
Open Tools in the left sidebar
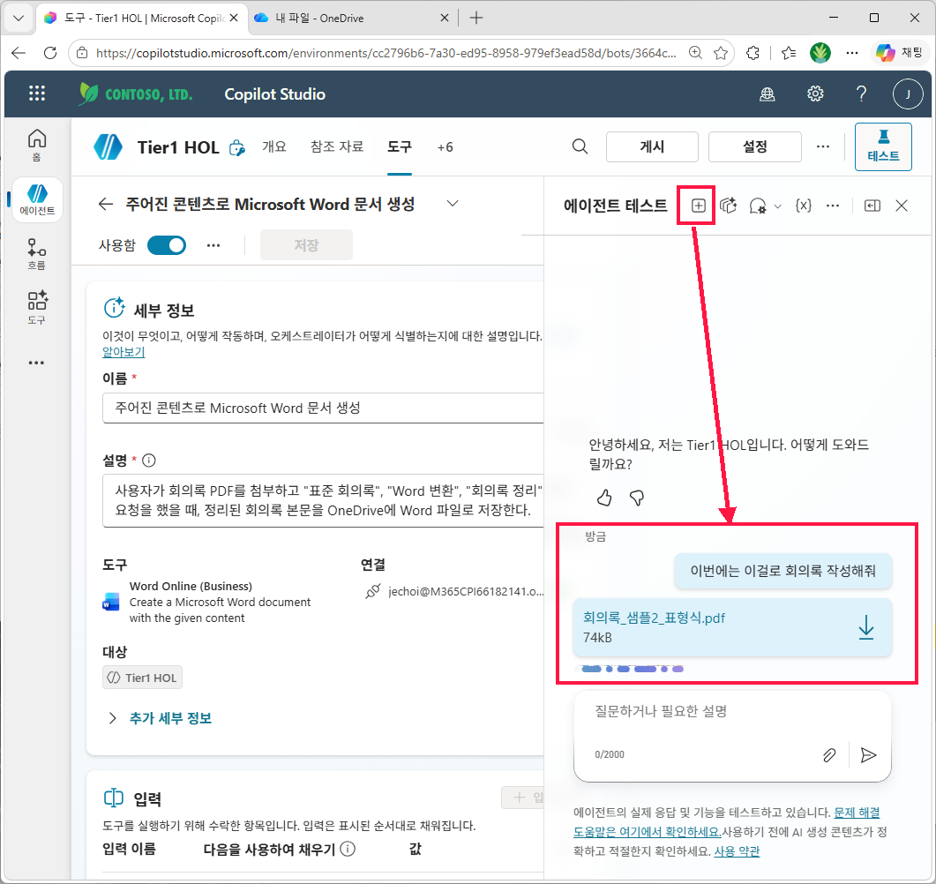(x=37, y=308)
